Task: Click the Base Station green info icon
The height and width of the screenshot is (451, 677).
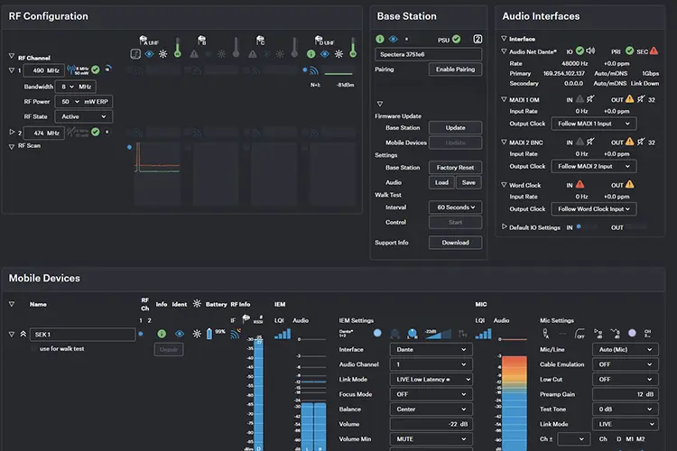Action: 380,40
